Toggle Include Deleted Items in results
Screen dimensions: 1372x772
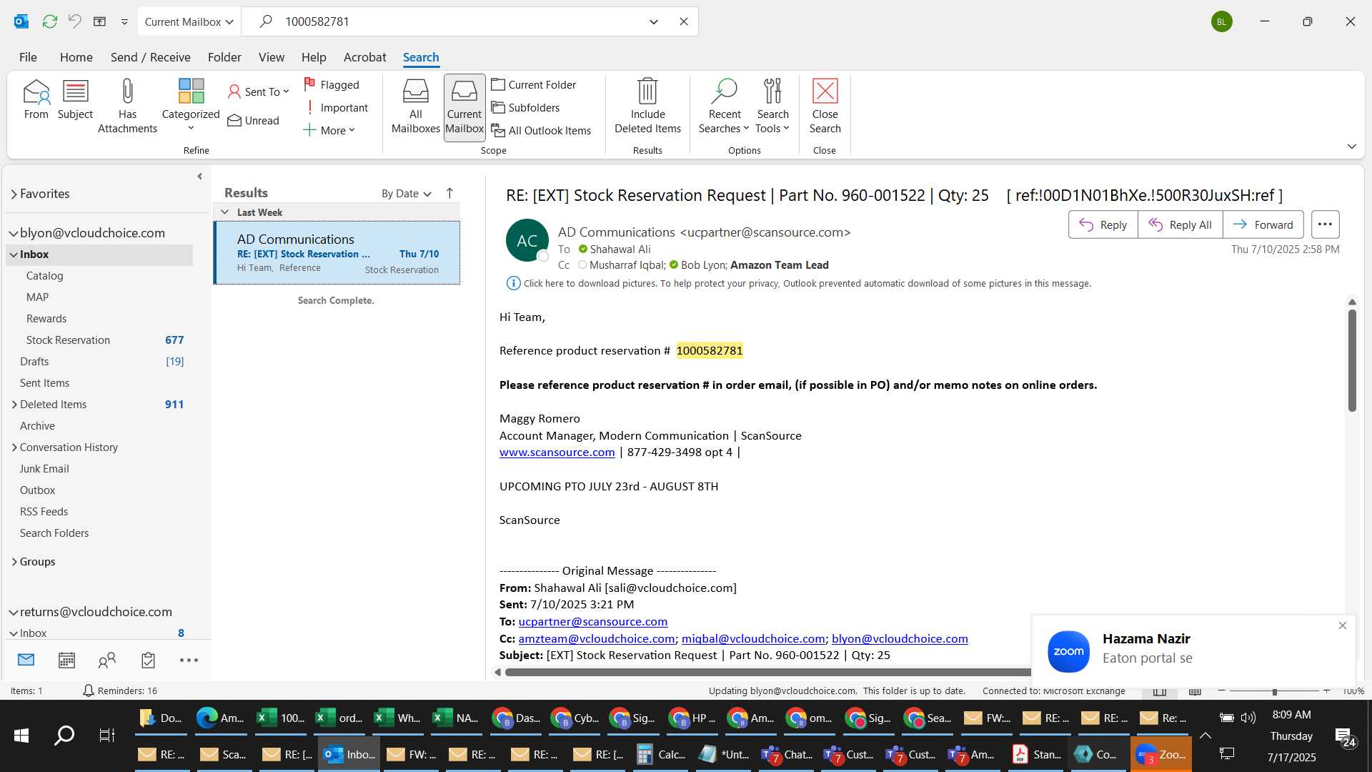tap(647, 106)
